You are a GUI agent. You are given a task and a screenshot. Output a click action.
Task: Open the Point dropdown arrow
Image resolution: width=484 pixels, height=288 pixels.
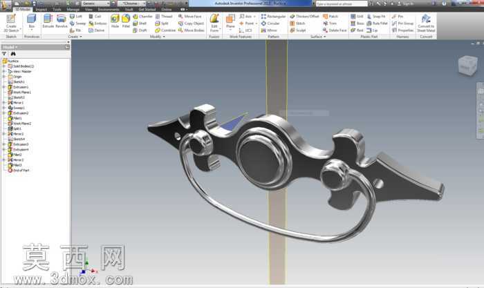257,23
